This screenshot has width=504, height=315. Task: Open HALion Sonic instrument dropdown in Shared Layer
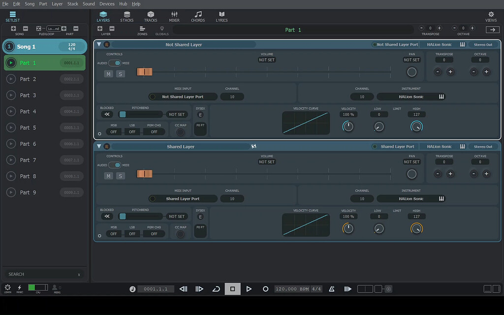point(411,199)
